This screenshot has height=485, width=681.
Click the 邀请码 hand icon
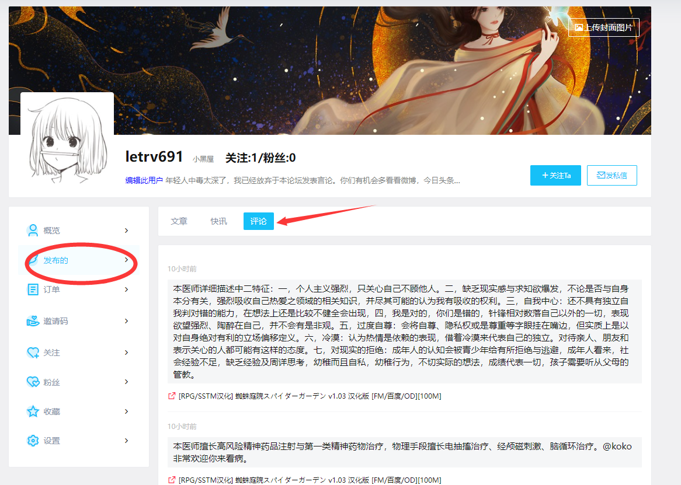tap(33, 321)
